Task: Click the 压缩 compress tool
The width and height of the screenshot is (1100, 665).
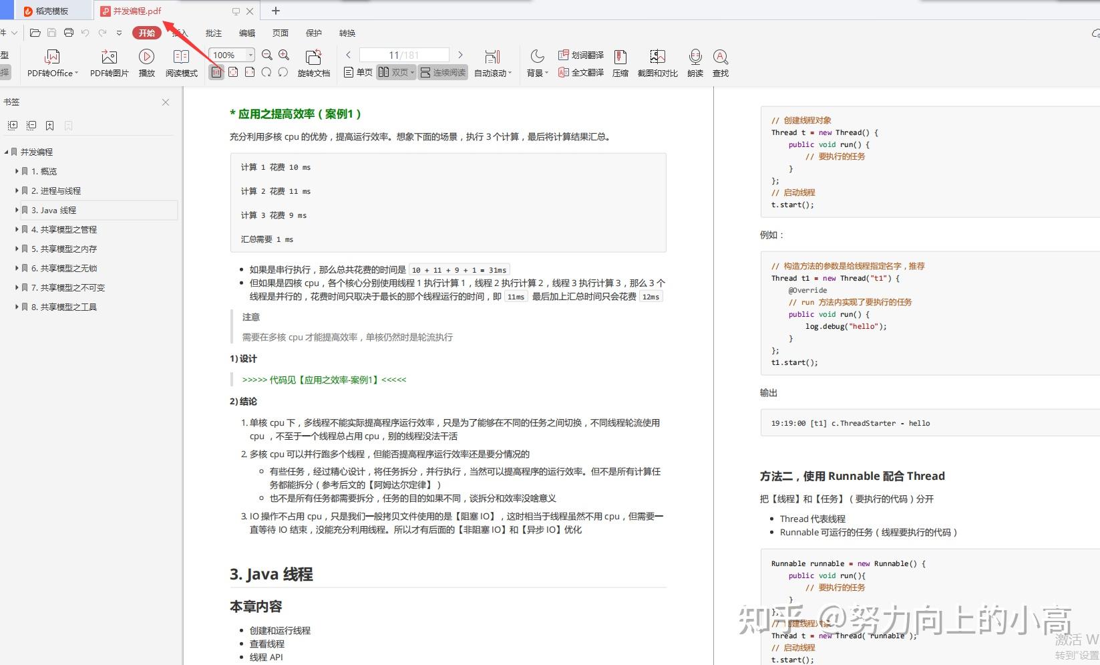Action: click(x=620, y=63)
